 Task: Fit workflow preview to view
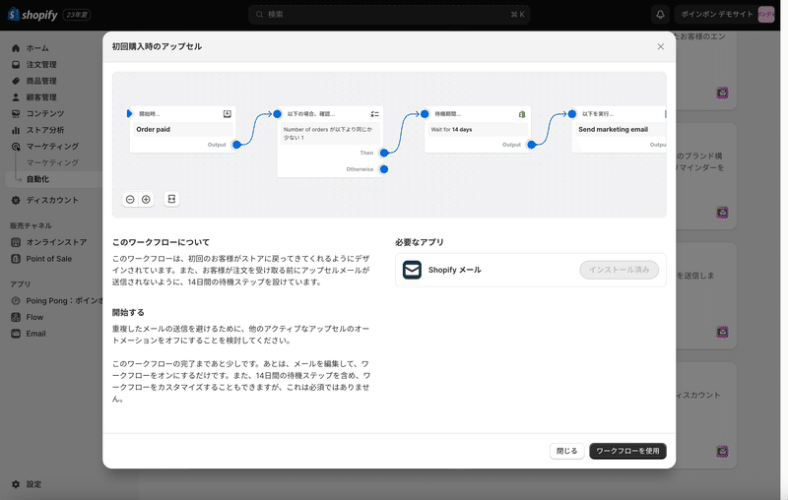coord(171,199)
